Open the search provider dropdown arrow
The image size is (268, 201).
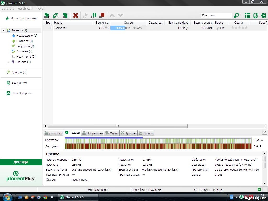coord(242,15)
